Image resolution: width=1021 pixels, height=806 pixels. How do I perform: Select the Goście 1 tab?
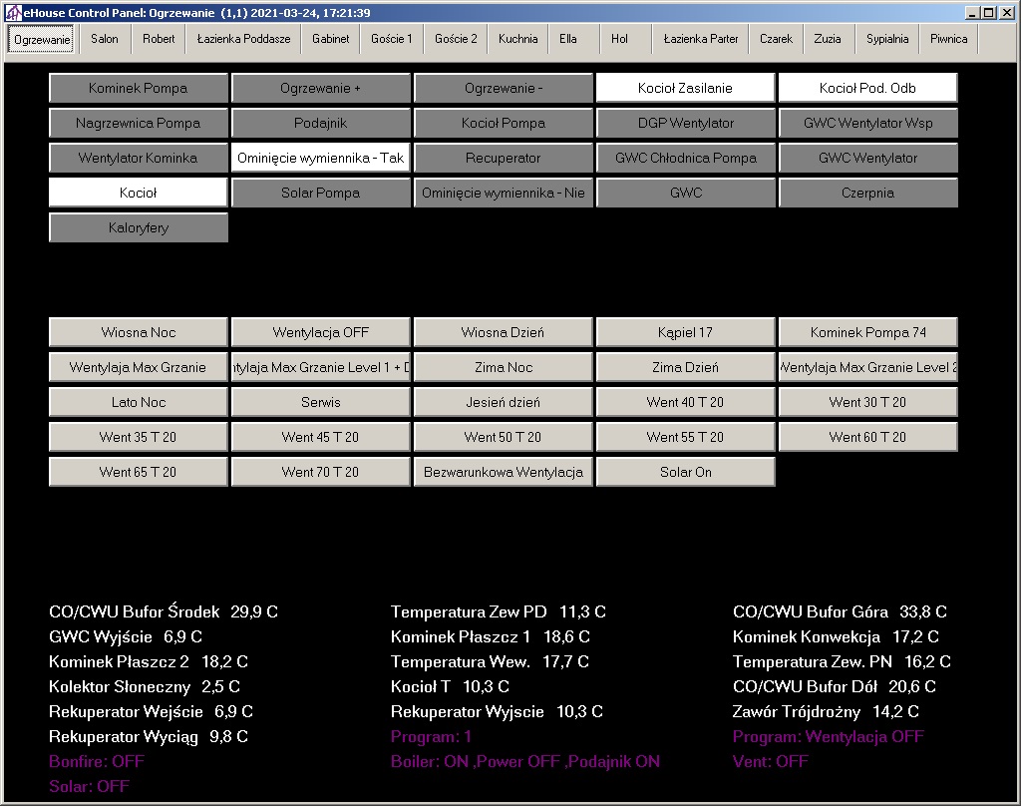[x=391, y=39]
